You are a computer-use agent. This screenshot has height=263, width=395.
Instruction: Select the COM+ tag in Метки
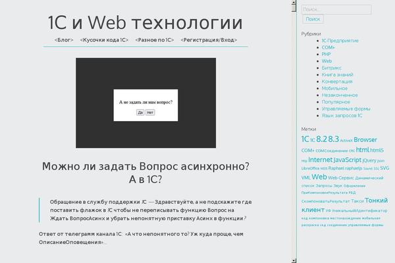click(x=307, y=151)
